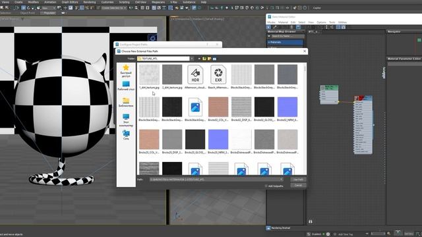This screenshot has width=422, height=237.
Task: Select the green map node in Slate view
Action: [x=329, y=95]
